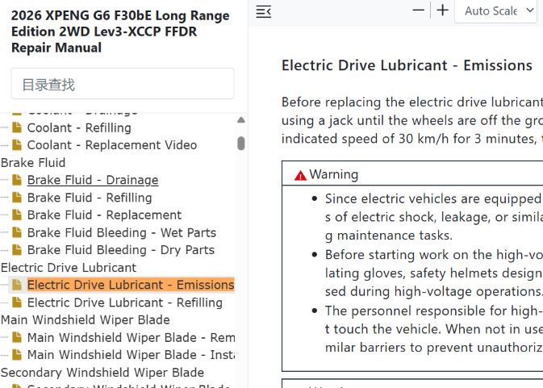The width and height of the screenshot is (543, 388).
Task: Click the Electric Drive Lubricant - Emissions page title
Action: 407,65
